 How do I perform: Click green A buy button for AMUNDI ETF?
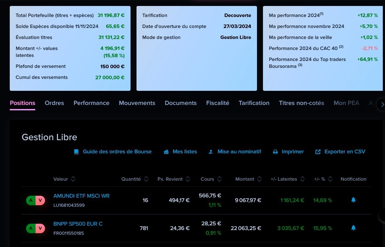click(x=31, y=200)
